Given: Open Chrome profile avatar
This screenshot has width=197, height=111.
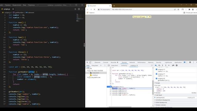Looking at the screenshot, I should 193,10.
